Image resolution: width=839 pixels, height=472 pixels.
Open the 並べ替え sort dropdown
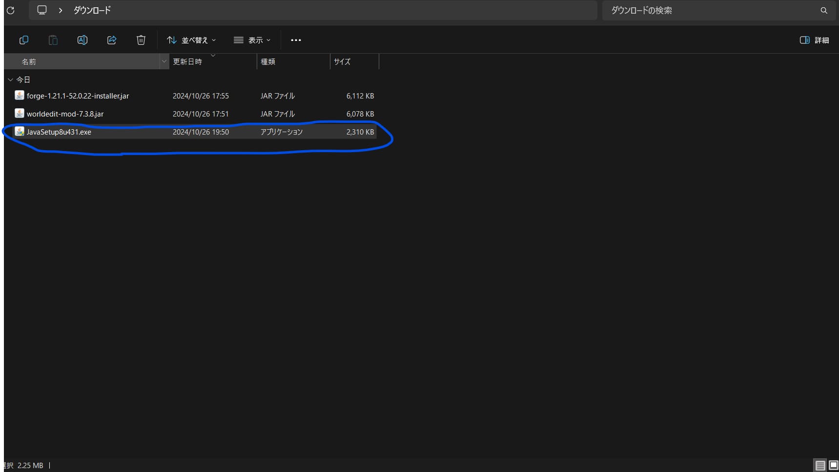click(x=191, y=40)
